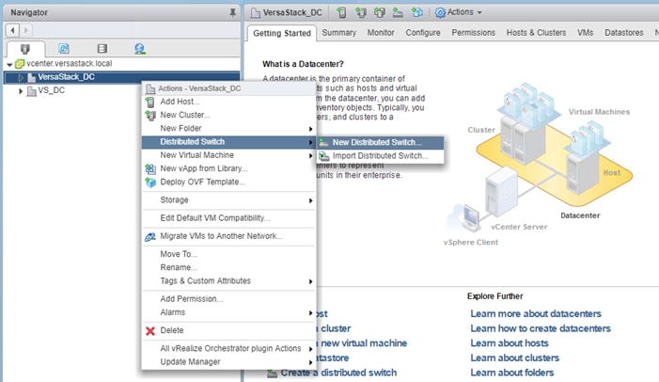Choose Rename in context menu
659x382 pixels.
(228, 267)
